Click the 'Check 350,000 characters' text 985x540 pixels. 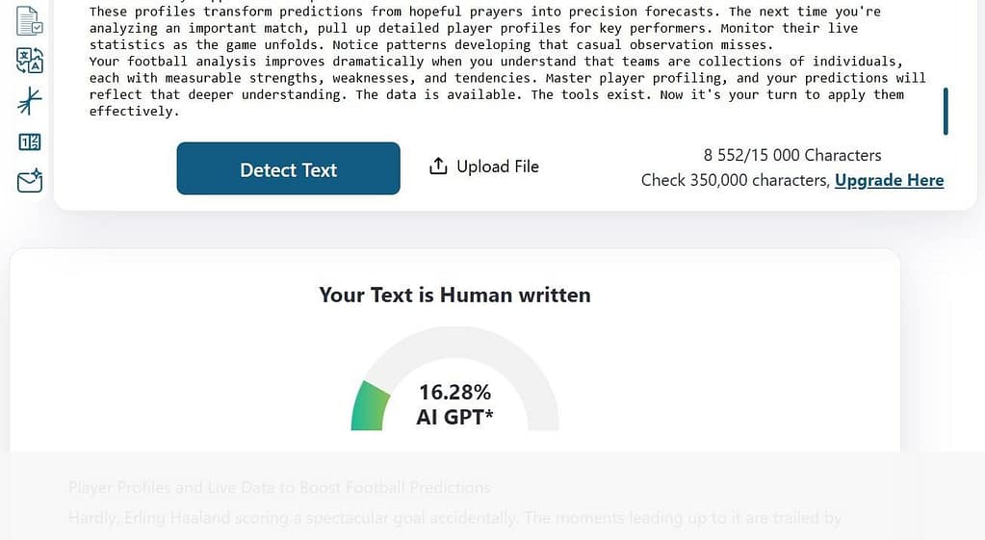[735, 180]
